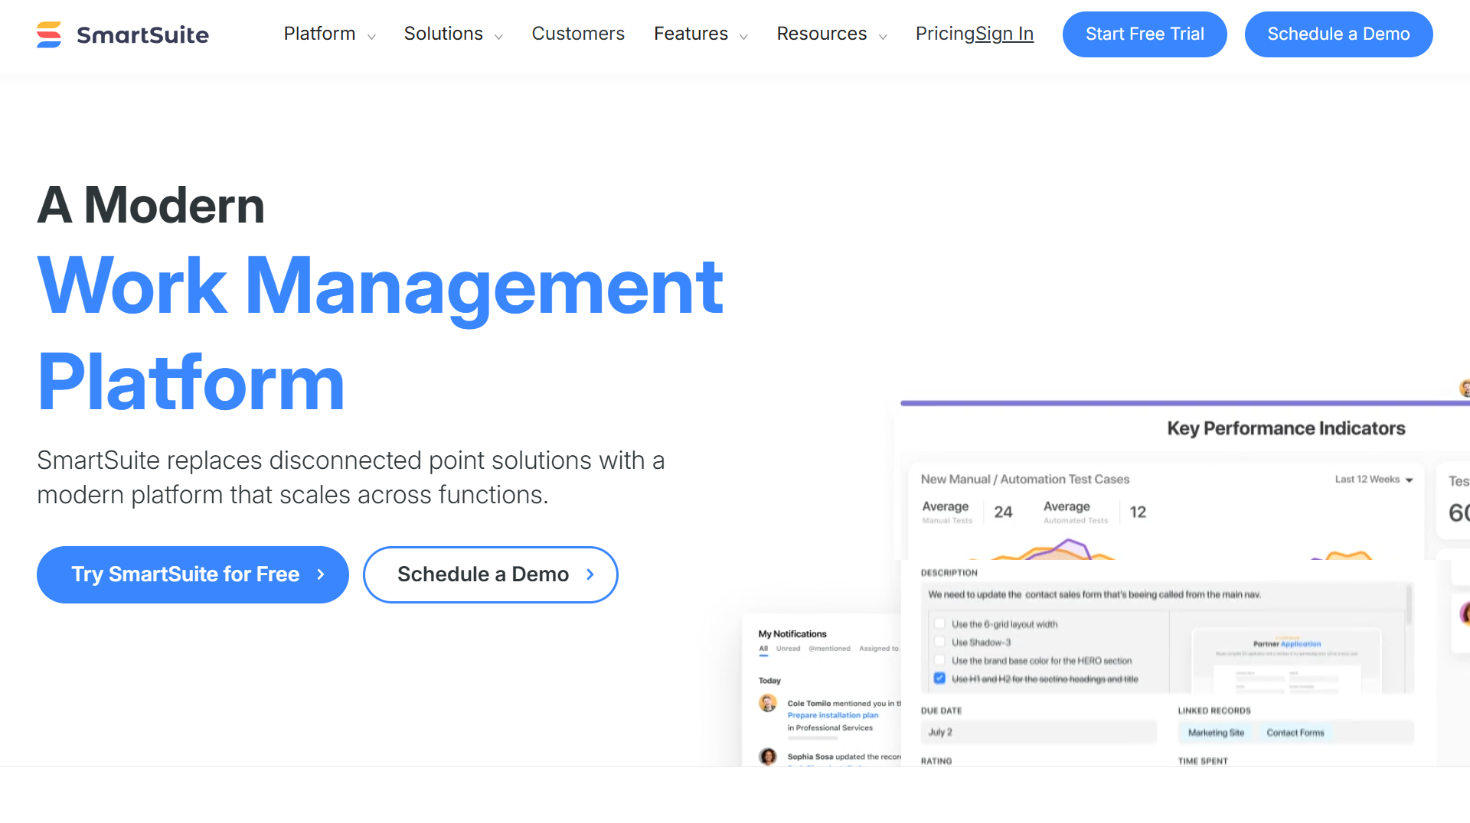This screenshot has width=1470, height=823.
Task: Click the Due Date field showing July 2
Action: 1039,732
